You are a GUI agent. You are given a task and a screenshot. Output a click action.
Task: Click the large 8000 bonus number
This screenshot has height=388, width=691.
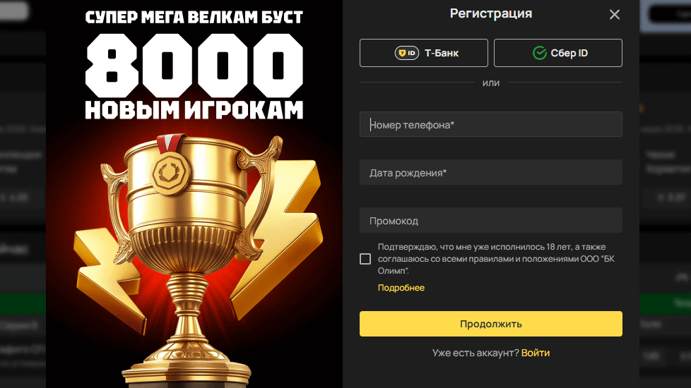[x=194, y=65]
